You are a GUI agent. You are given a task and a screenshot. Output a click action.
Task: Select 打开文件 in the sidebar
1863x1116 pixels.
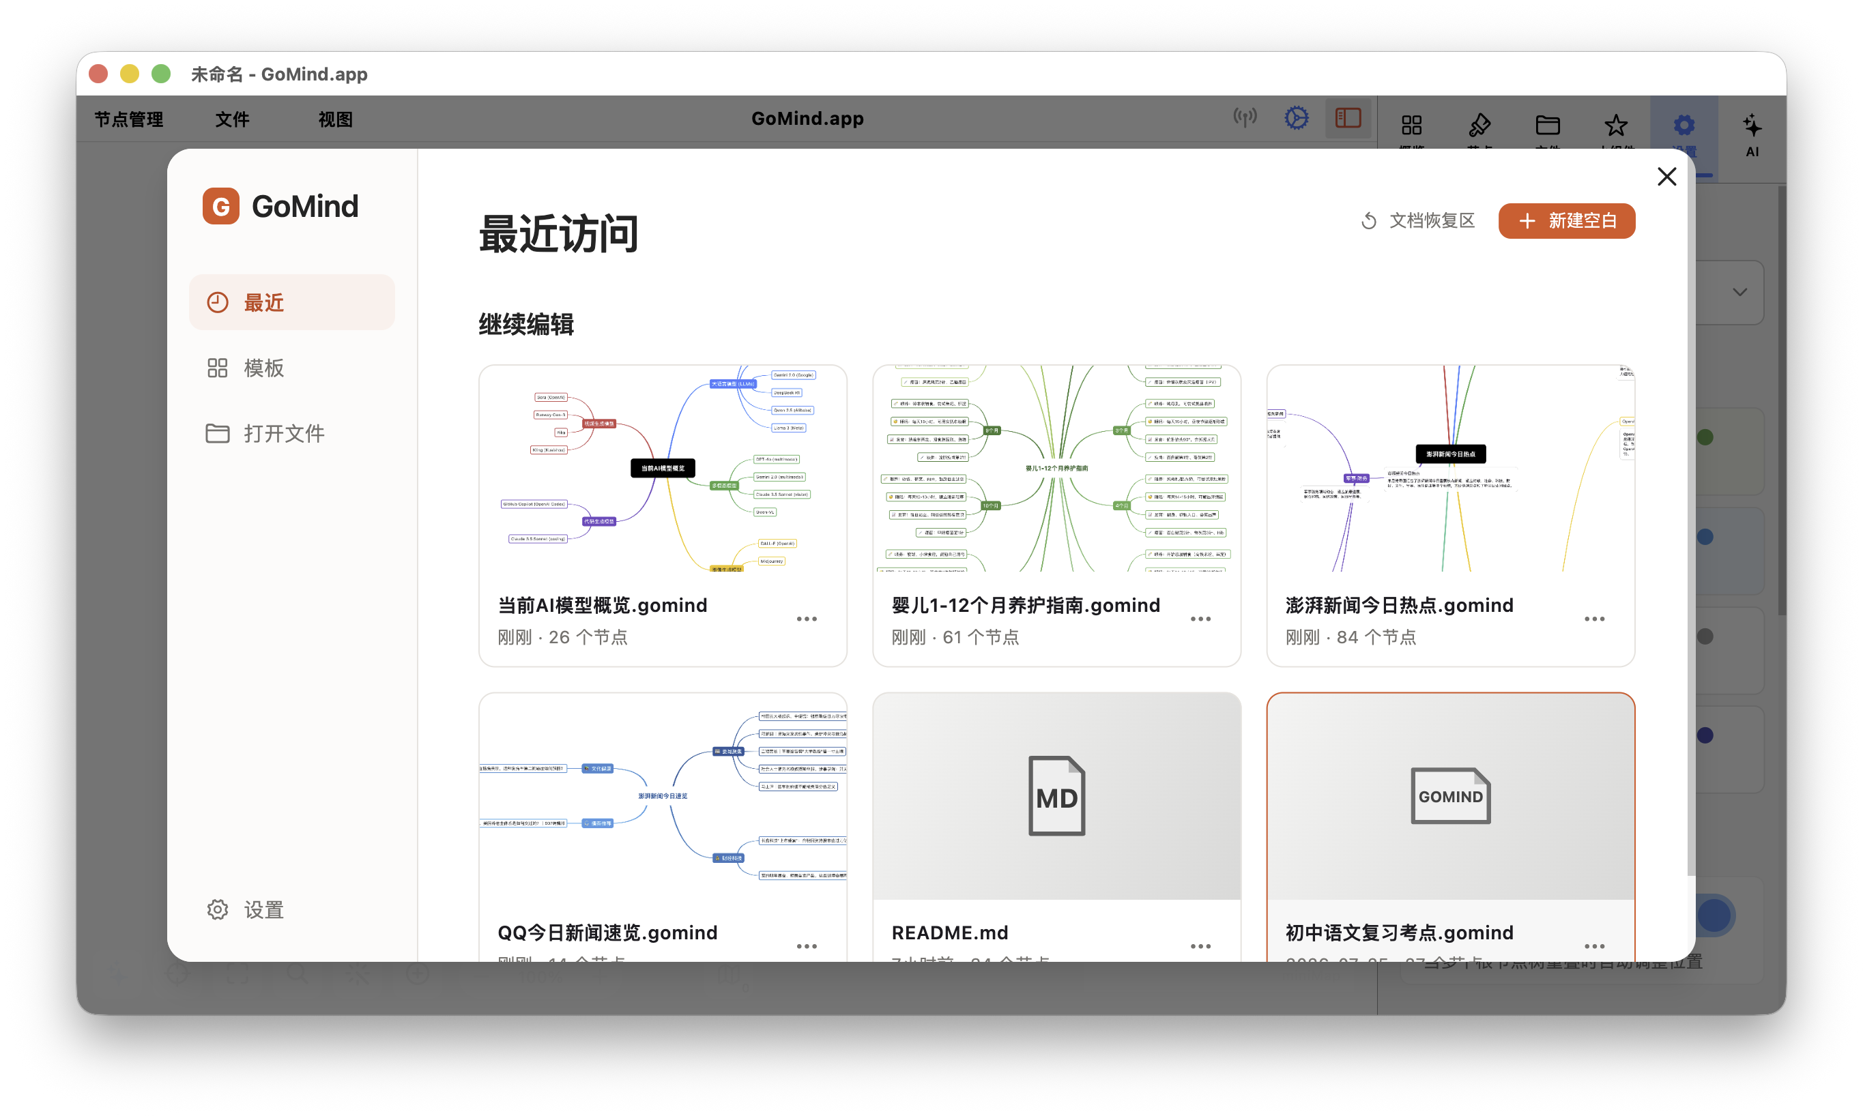(x=292, y=433)
